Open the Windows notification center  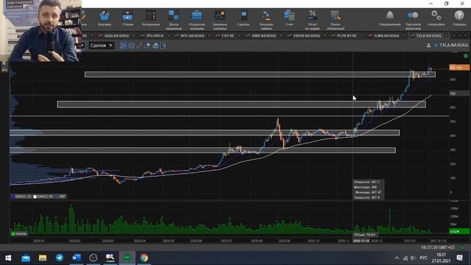click(x=459, y=258)
